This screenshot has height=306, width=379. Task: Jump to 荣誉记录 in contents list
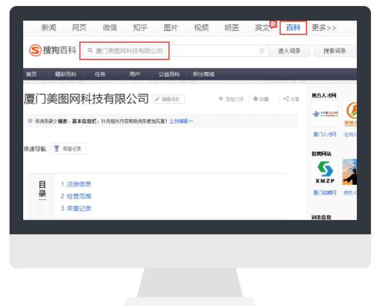click(x=79, y=208)
